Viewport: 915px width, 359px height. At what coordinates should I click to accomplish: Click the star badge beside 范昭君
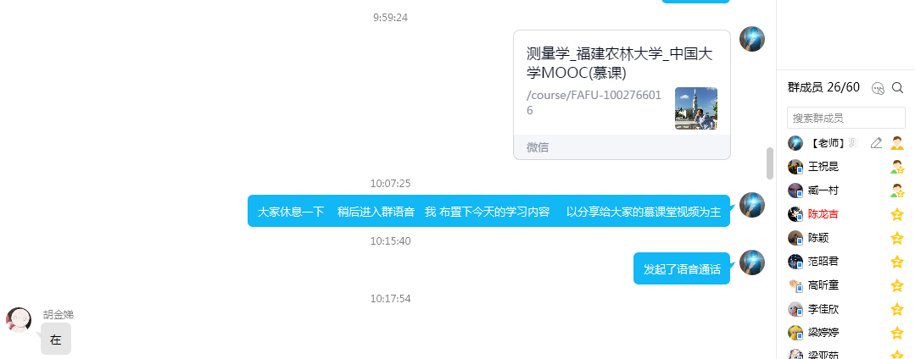pos(897,262)
